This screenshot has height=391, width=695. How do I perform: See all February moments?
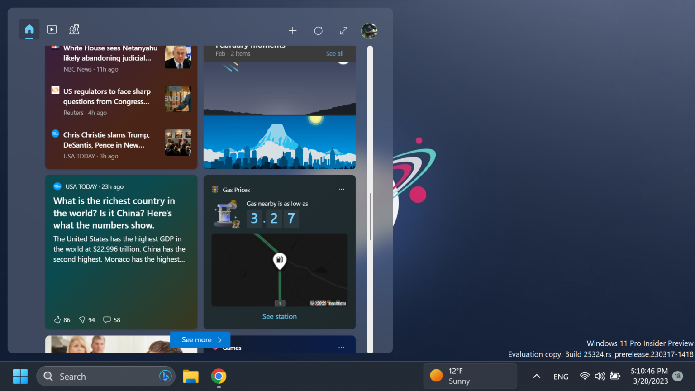click(334, 53)
